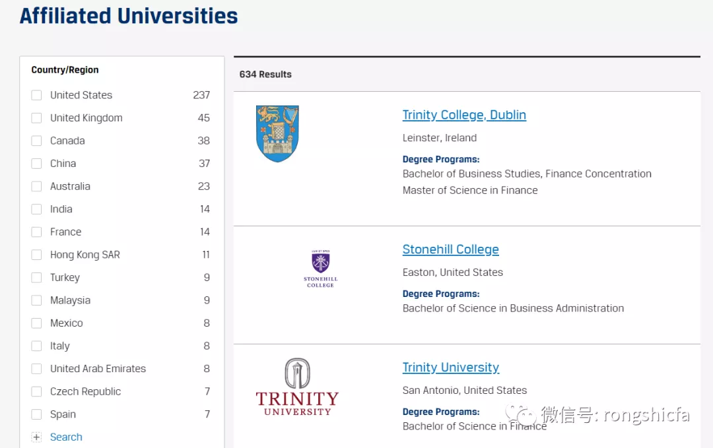Click the Czech Republic label
This screenshot has width=713, height=448.
click(x=85, y=392)
